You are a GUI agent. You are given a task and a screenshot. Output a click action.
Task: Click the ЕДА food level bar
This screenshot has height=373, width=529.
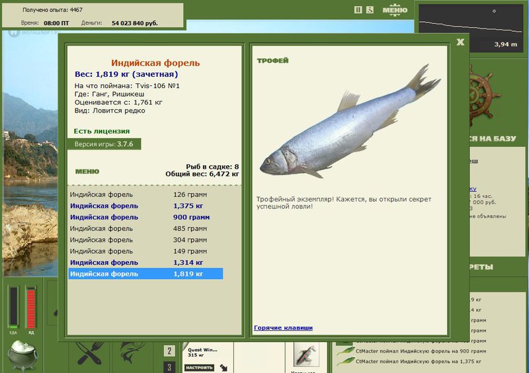(x=13, y=307)
